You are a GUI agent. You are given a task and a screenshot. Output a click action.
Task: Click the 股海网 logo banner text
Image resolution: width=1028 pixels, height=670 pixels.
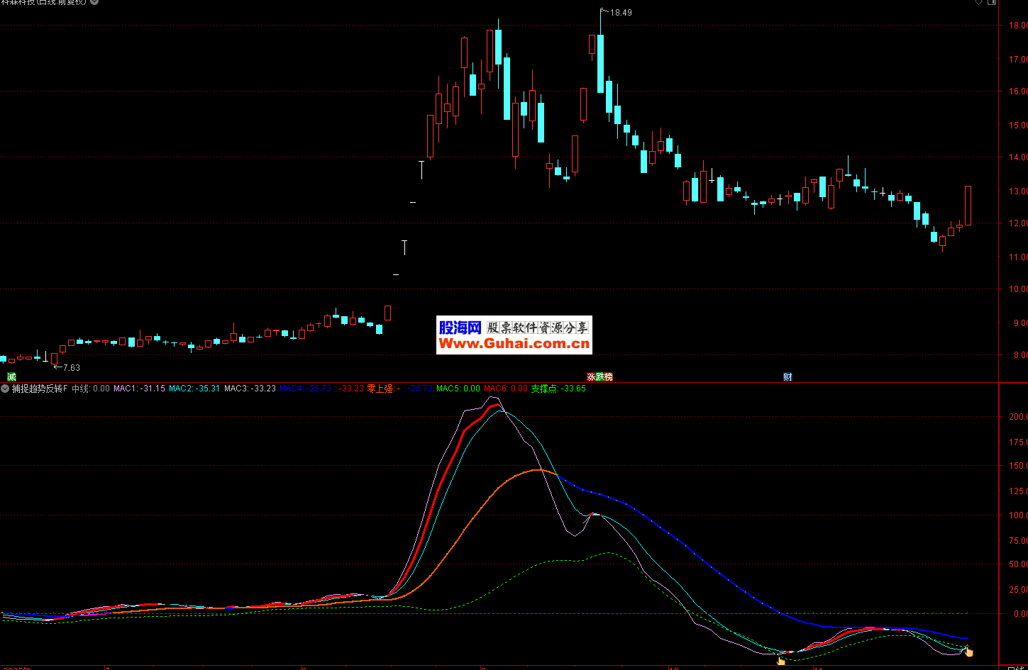pyautogui.click(x=460, y=328)
